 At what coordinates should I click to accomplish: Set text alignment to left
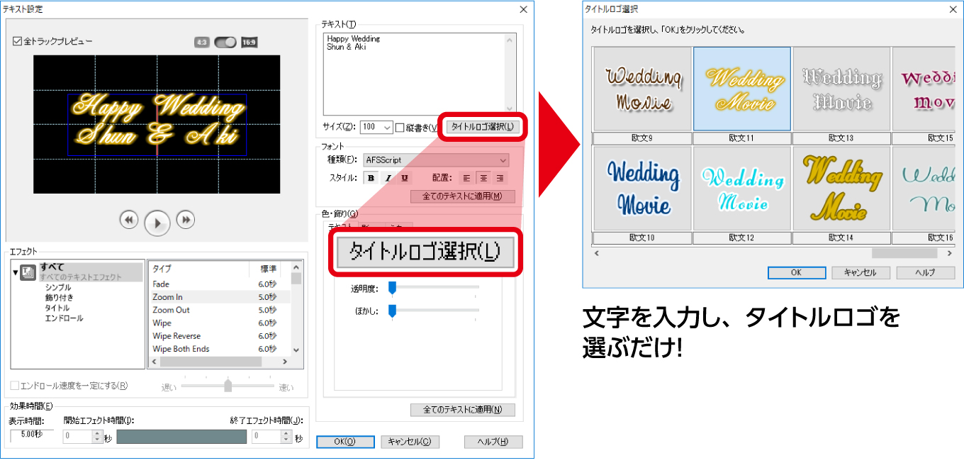466,178
